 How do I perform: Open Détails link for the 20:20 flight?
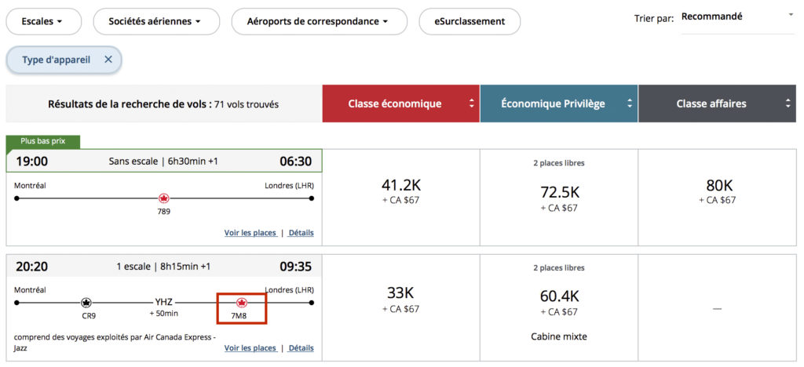click(301, 348)
